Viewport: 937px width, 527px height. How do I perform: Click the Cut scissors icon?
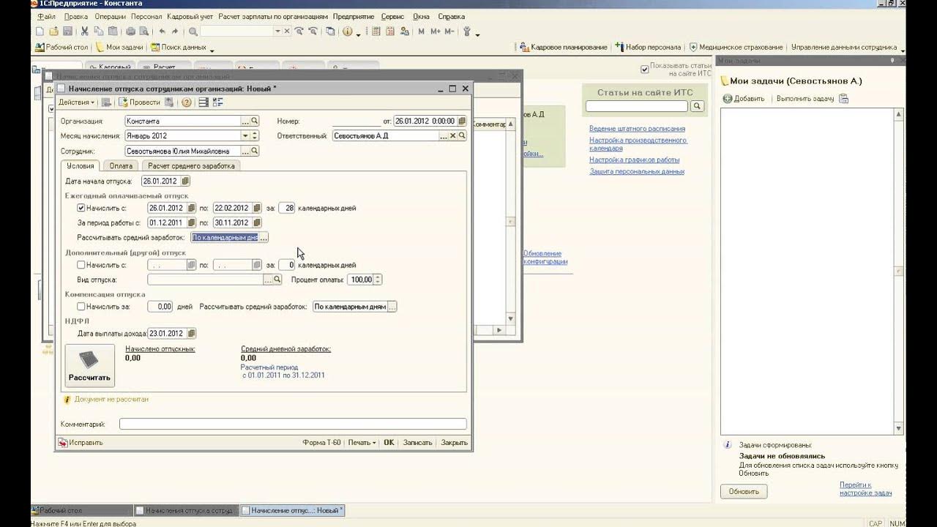click(x=85, y=31)
